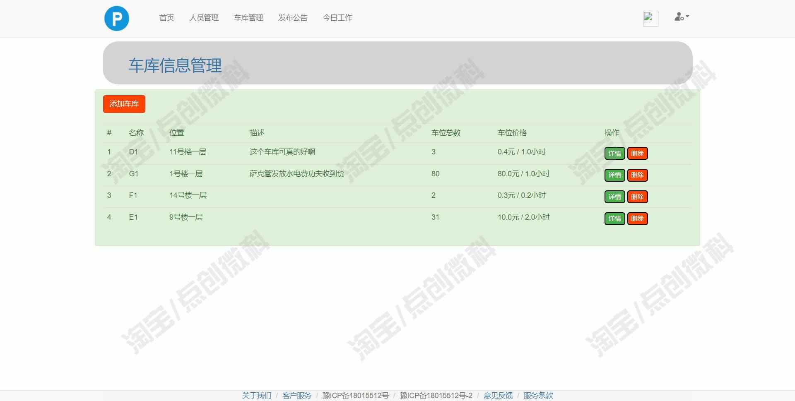Open 车库管理 menu item
795x401 pixels.
[x=248, y=18]
